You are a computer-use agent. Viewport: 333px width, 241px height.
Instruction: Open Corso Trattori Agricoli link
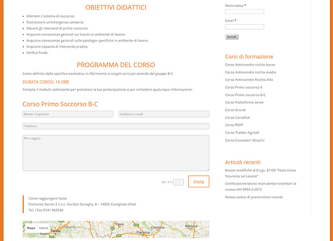[242, 133]
